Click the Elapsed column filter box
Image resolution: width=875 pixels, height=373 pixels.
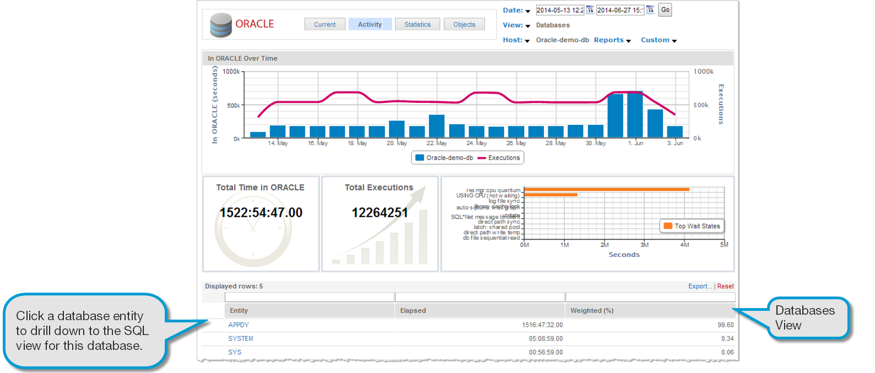pos(480,297)
